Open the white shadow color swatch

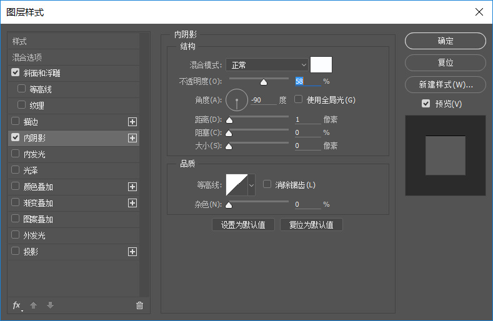click(x=321, y=65)
